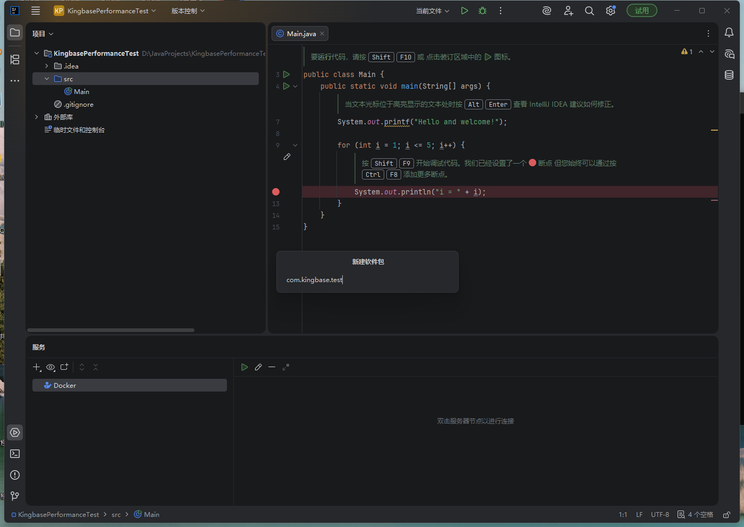
Task: Open the Notifications bell
Action: click(729, 32)
